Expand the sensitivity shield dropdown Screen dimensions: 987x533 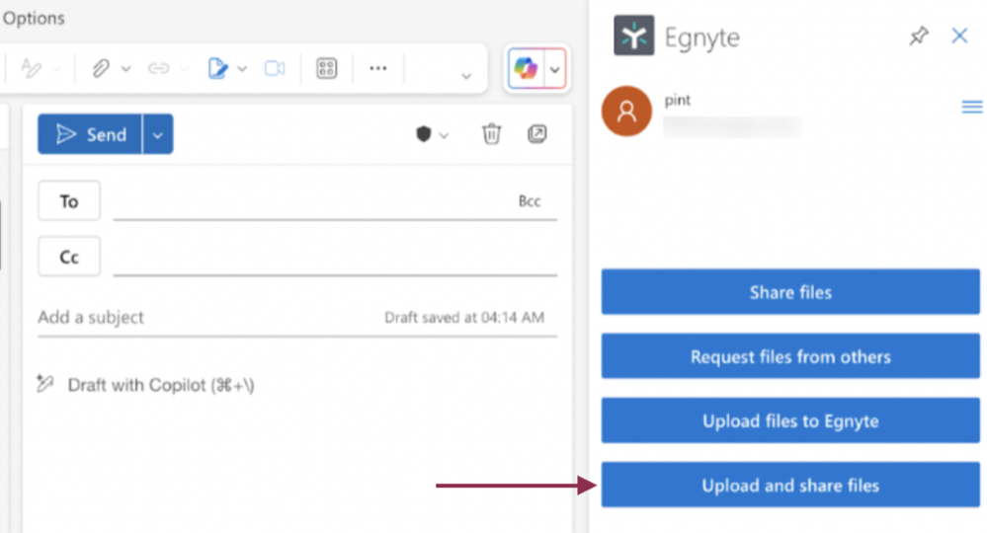tap(444, 135)
